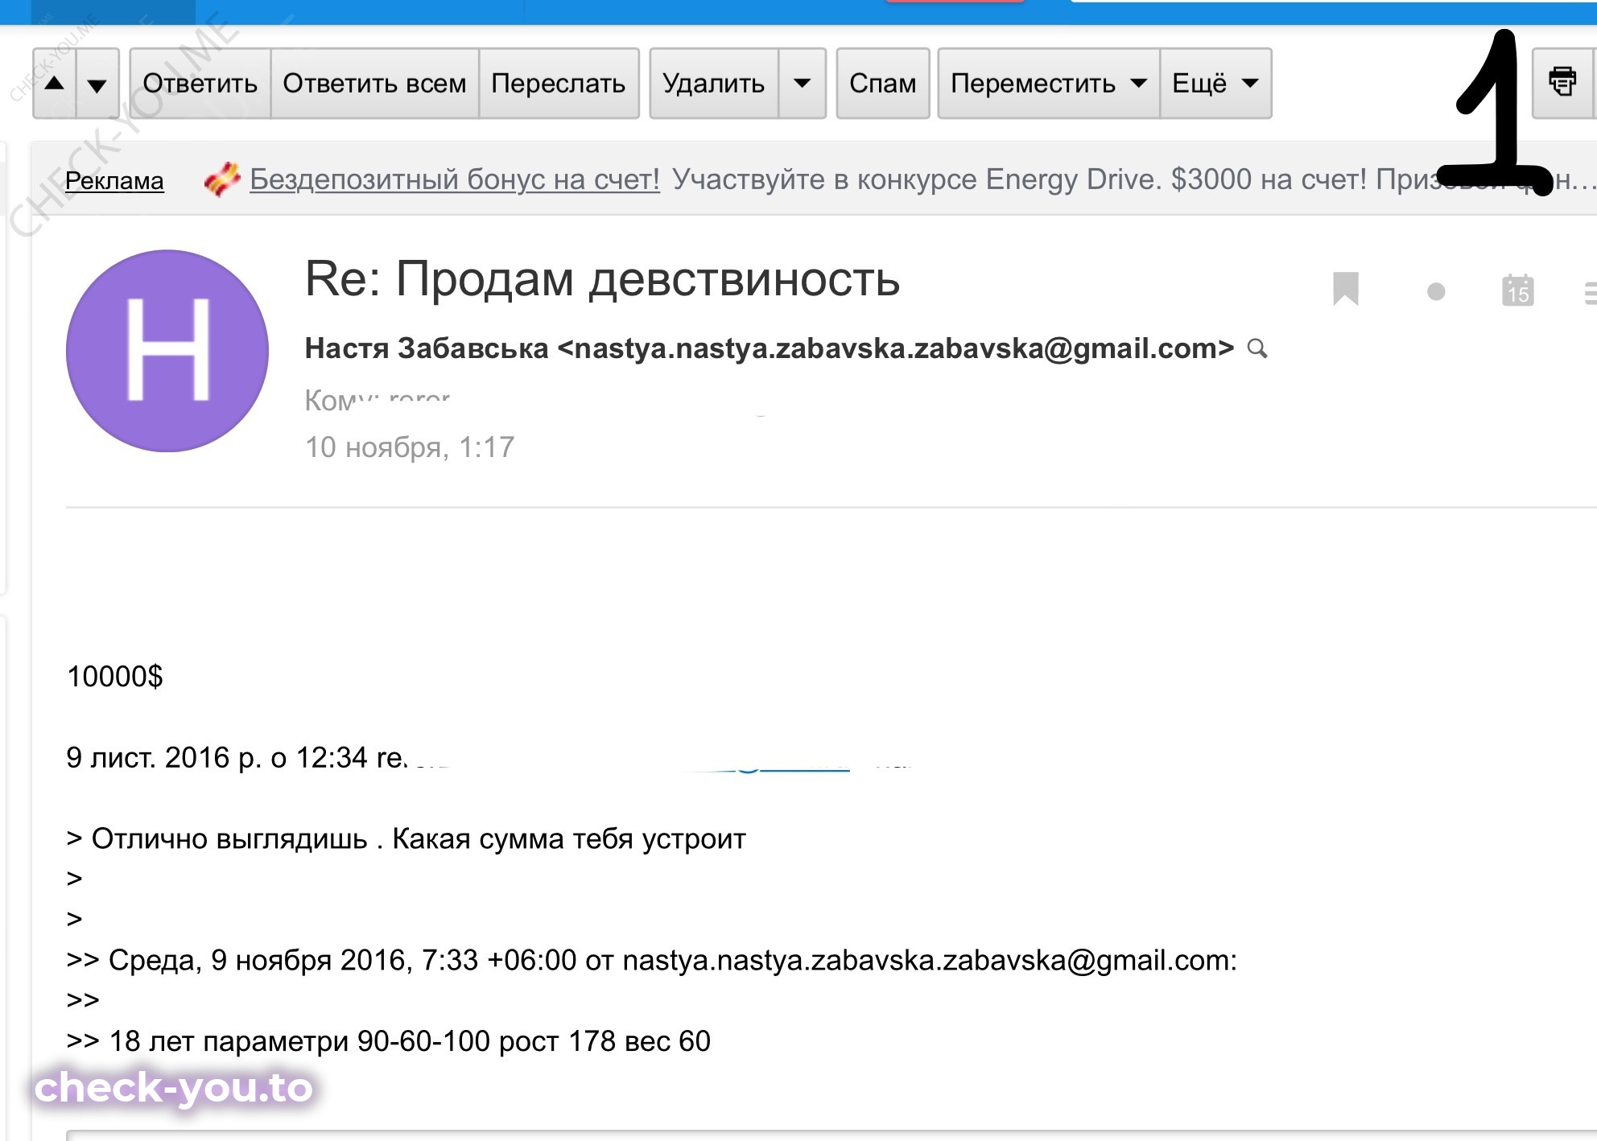Go to next message with down arrow
This screenshot has height=1141, width=1597.
coord(97,84)
